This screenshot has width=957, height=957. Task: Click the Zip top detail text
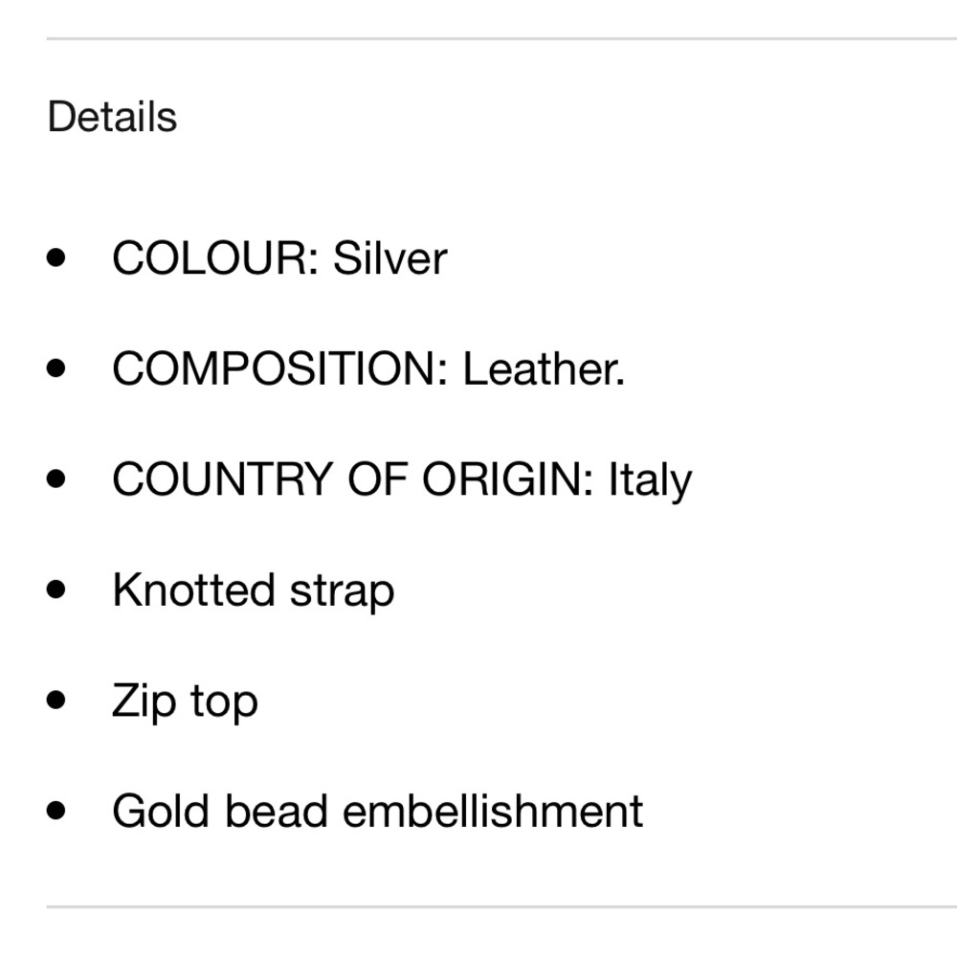[x=185, y=701]
